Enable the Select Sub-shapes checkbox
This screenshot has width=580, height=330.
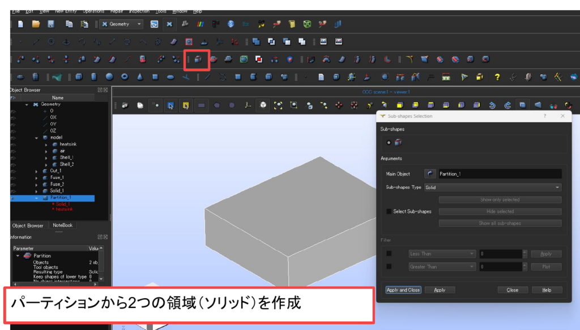[389, 212]
